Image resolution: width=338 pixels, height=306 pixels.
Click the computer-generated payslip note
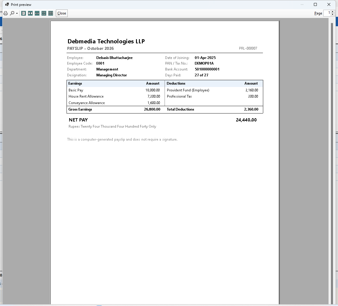tap(122, 139)
